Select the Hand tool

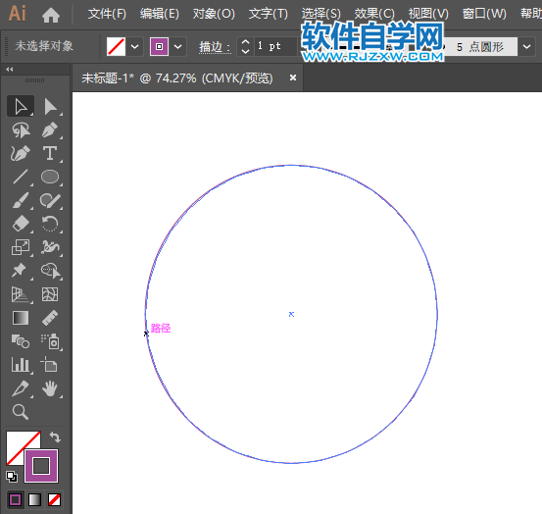click(50, 388)
